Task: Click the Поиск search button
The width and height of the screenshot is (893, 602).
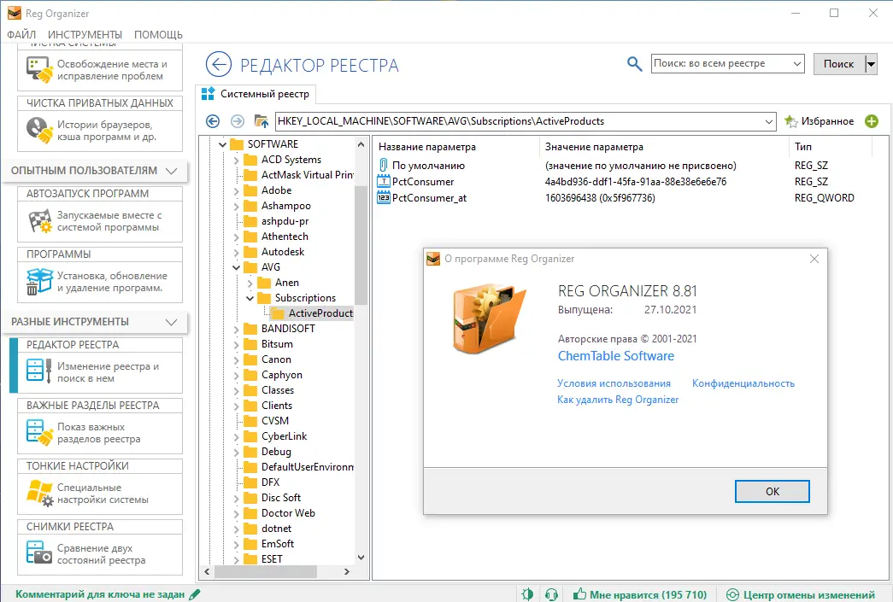Action: click(x=839, y=64)
